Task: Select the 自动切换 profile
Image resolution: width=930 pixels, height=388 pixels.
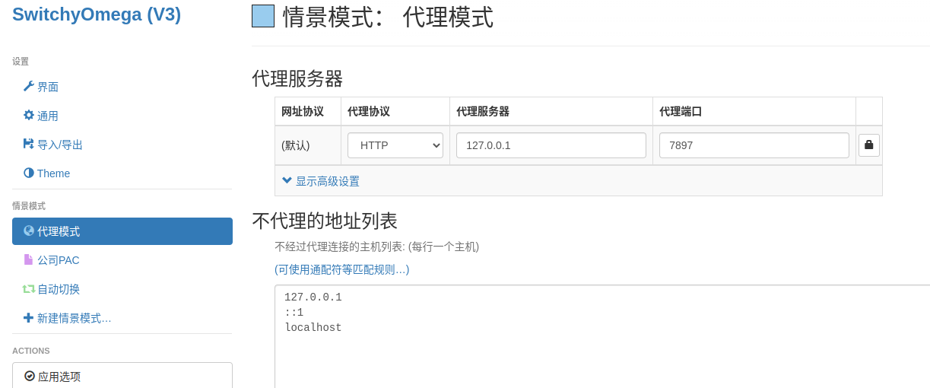Action: point(122,289)
